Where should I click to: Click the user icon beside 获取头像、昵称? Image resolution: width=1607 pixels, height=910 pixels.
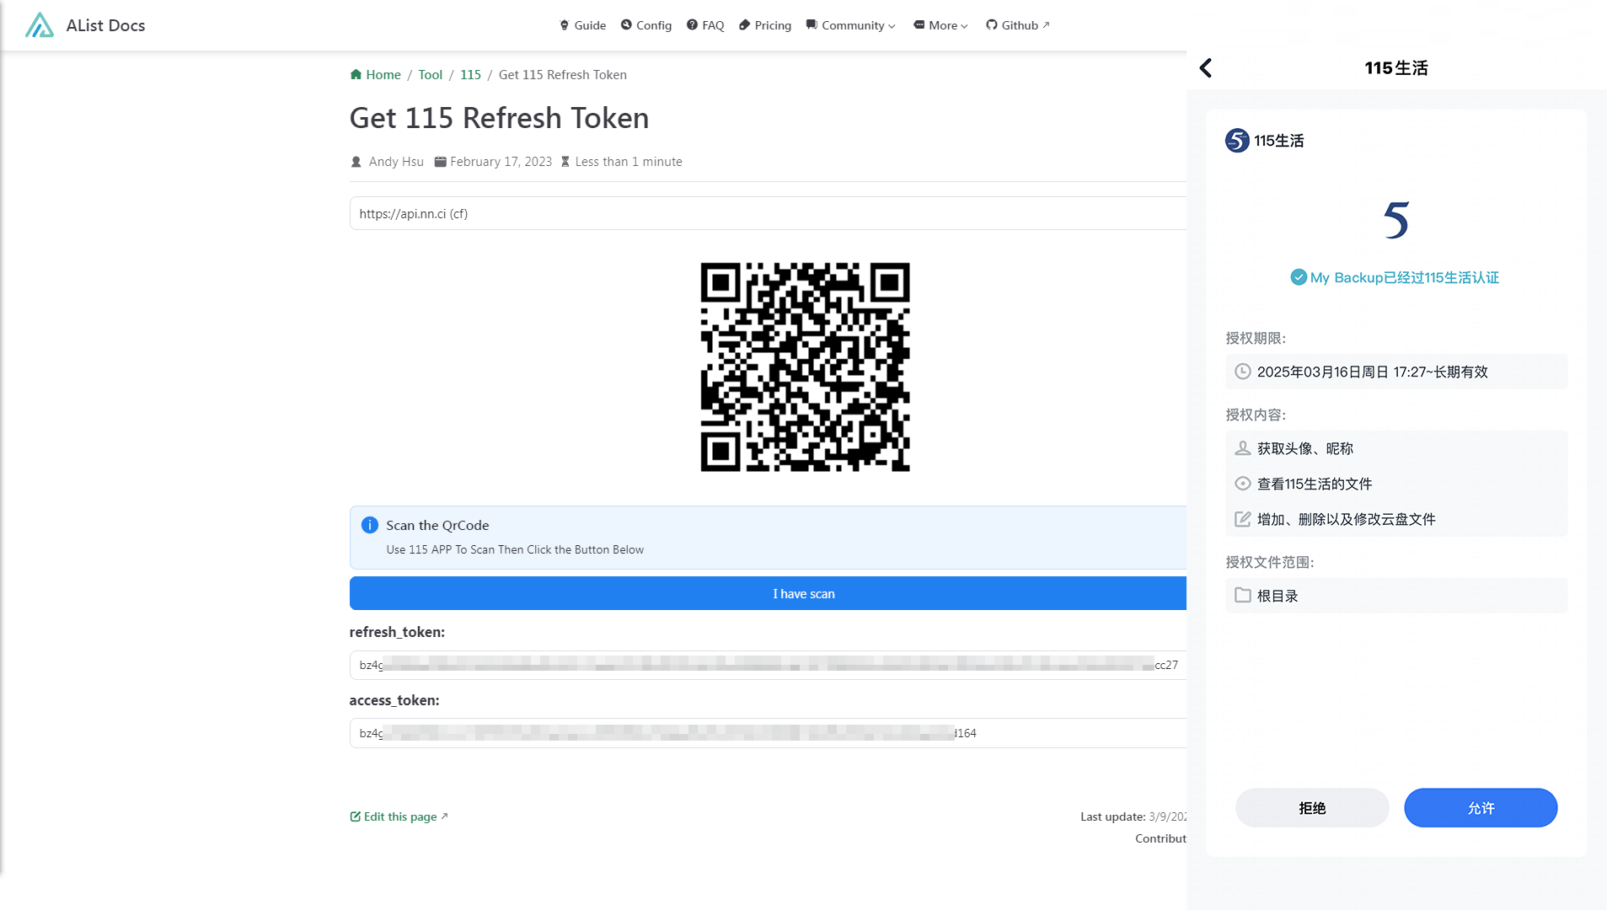pyautogui.click(x=1242, y=448)
